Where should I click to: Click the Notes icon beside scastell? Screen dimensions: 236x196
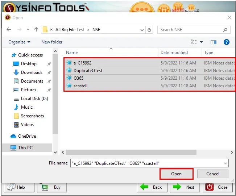point(69,86)
